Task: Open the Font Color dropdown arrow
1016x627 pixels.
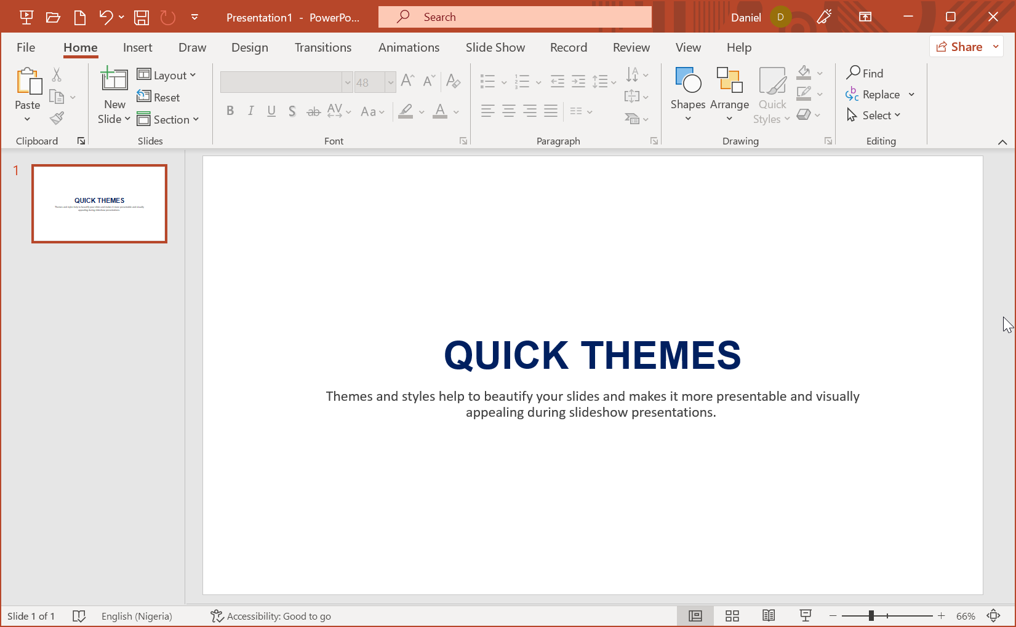Action: pos(456,111)
